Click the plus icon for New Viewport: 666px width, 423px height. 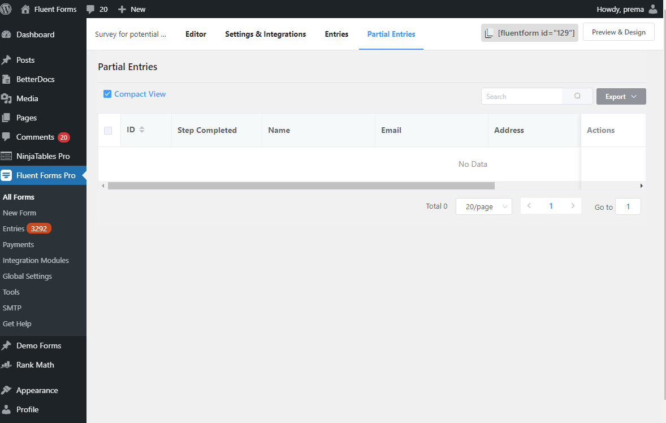122,10
